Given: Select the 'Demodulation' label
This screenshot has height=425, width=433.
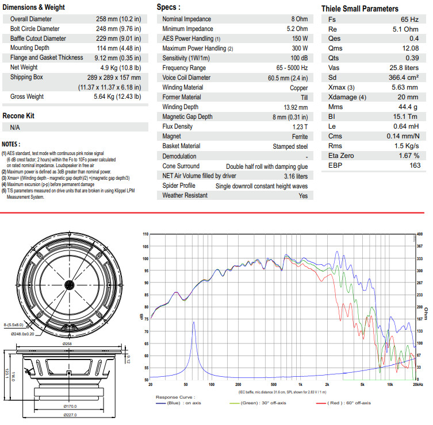Looking at the screenshot, I should pyautogui.click(x=179, y=156).
